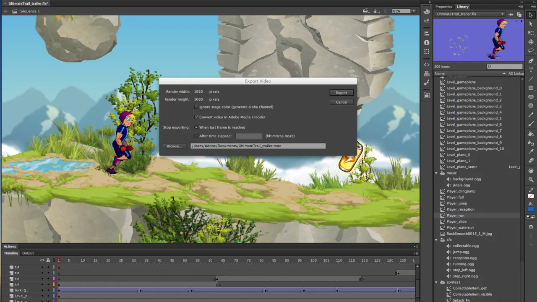Image resolution: width=537 pixels, height=302 pixels.
Task: Select When last frame is reached
Action: [x=196, y=127]
